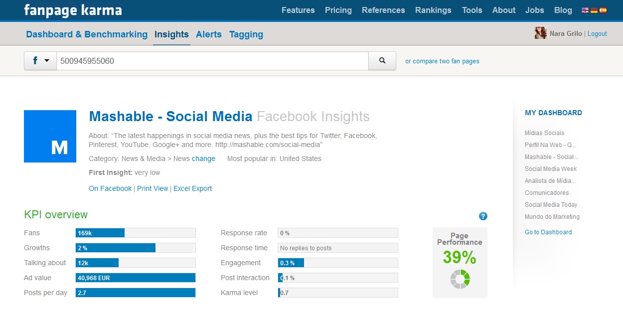Viewport: 623px width, 322px height.
Task: Open the Features menu item
Action: coord(298,10)
